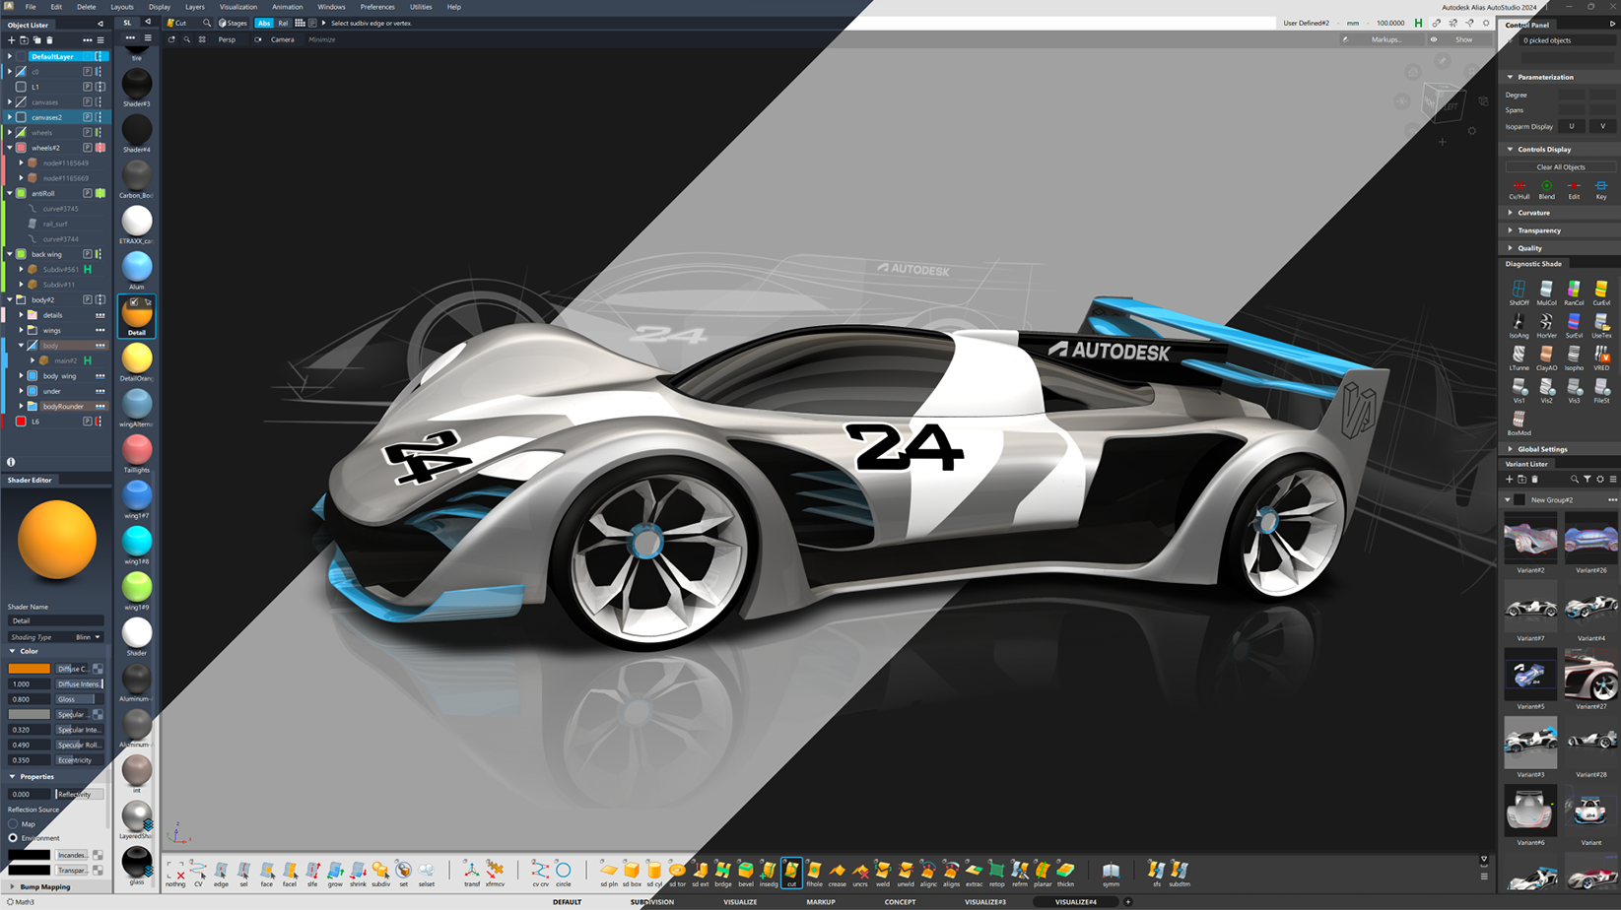Screen dimensions: 1621x910
Task: Select the ClayAO diagnostic shade
Action: [1546, 357]
